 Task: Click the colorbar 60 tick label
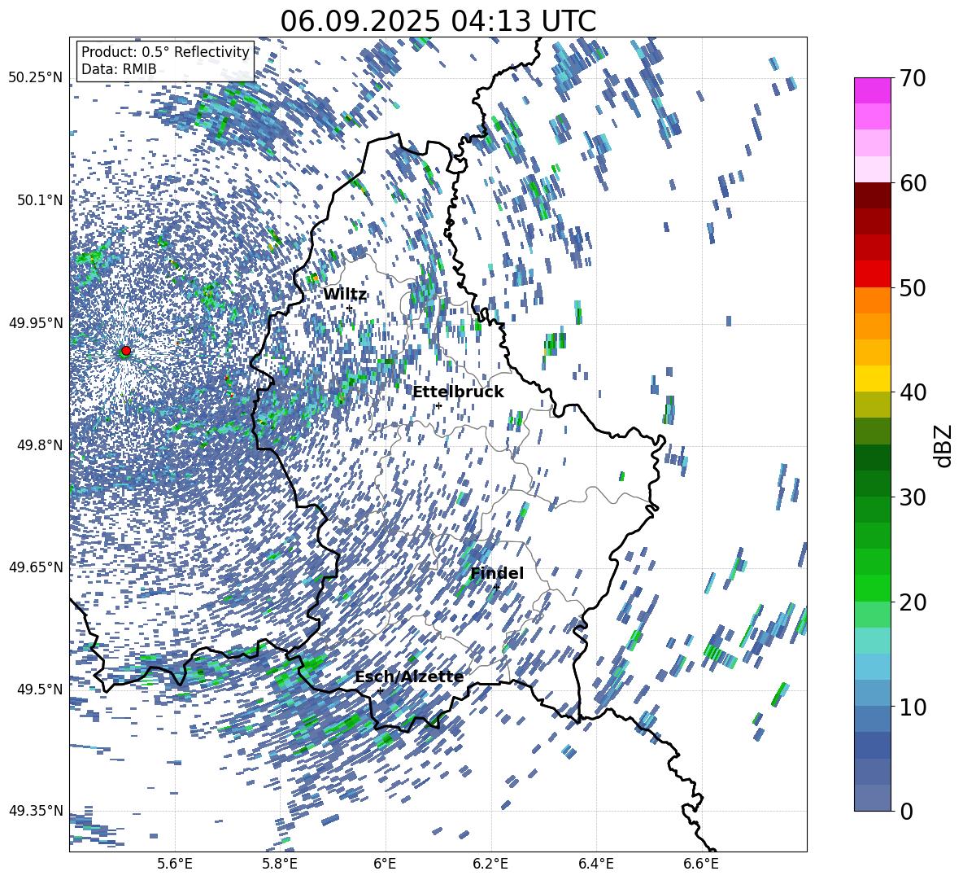tap(912, 183)
